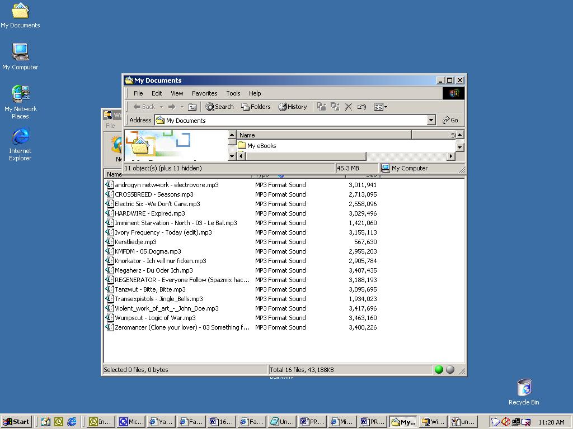
Task: Toggle the Search pane button
Action: coord(219,107)
